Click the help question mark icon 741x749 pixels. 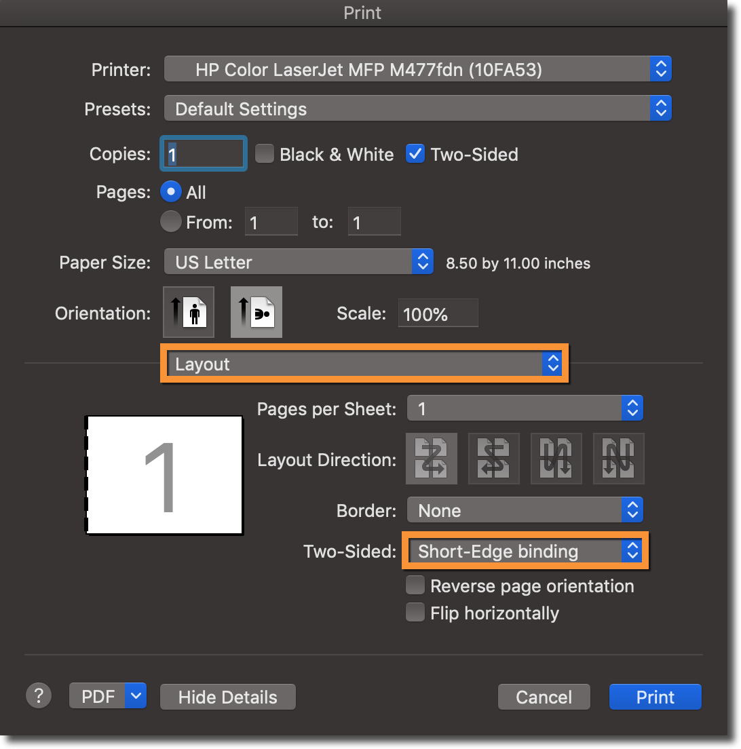pos(39,695)
